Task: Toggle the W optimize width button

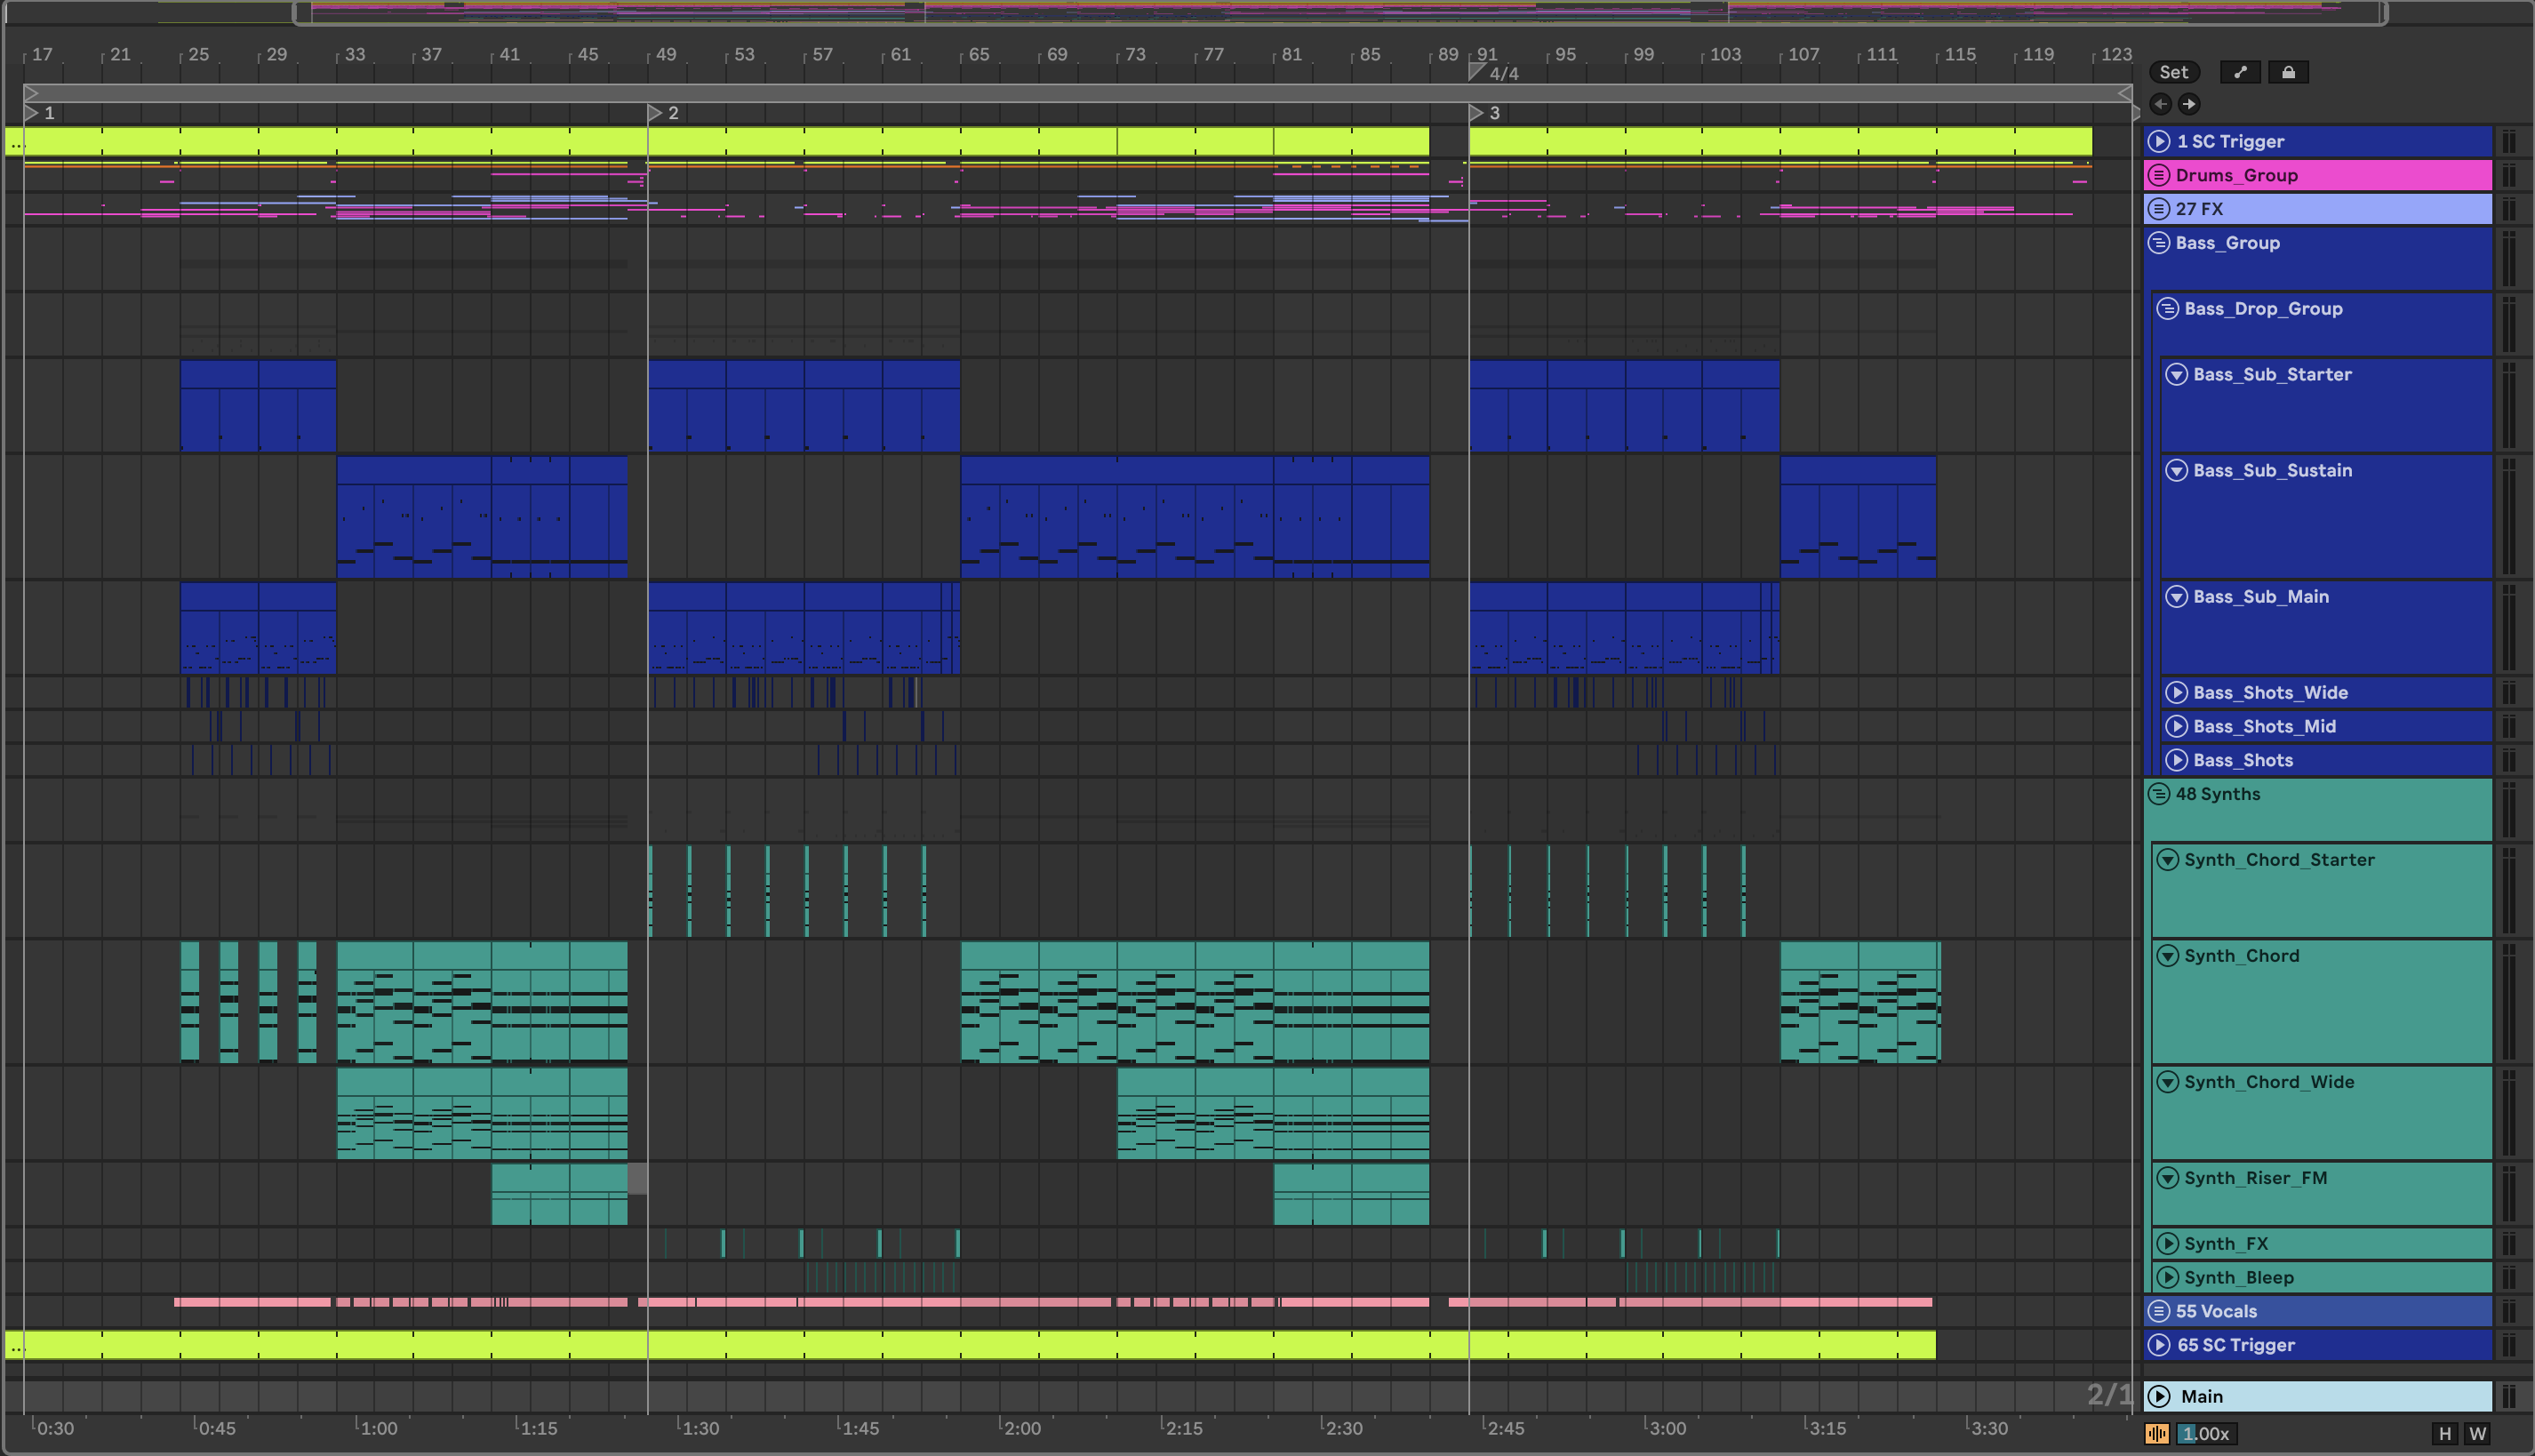Action: pyautogui.click(x=2477, y=1434)
